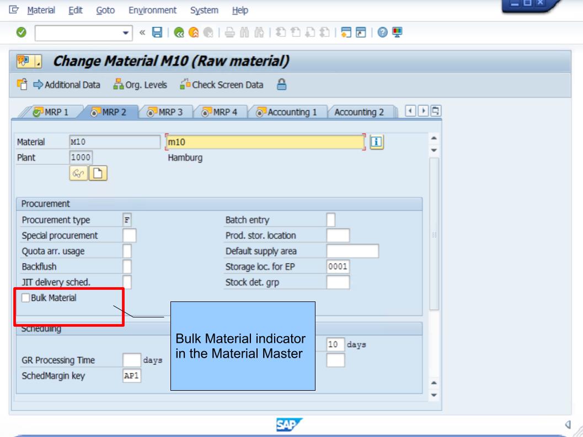
Task: Click the green Back icon
Action: tap(179, 33)
